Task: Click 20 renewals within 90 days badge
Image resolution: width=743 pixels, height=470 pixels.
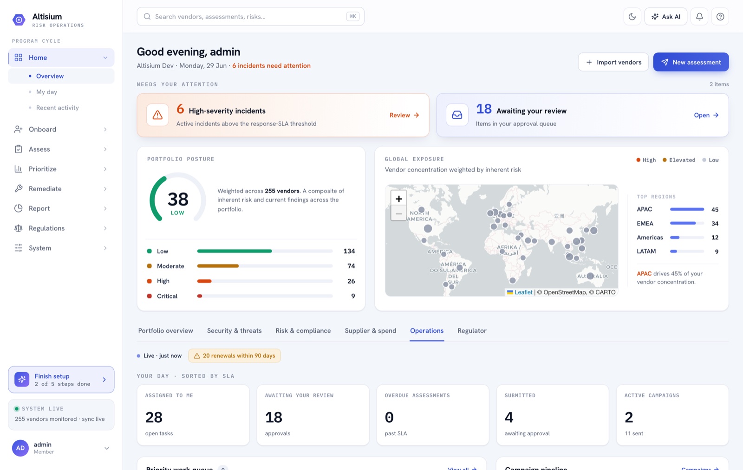Action: tap(235, 356)
